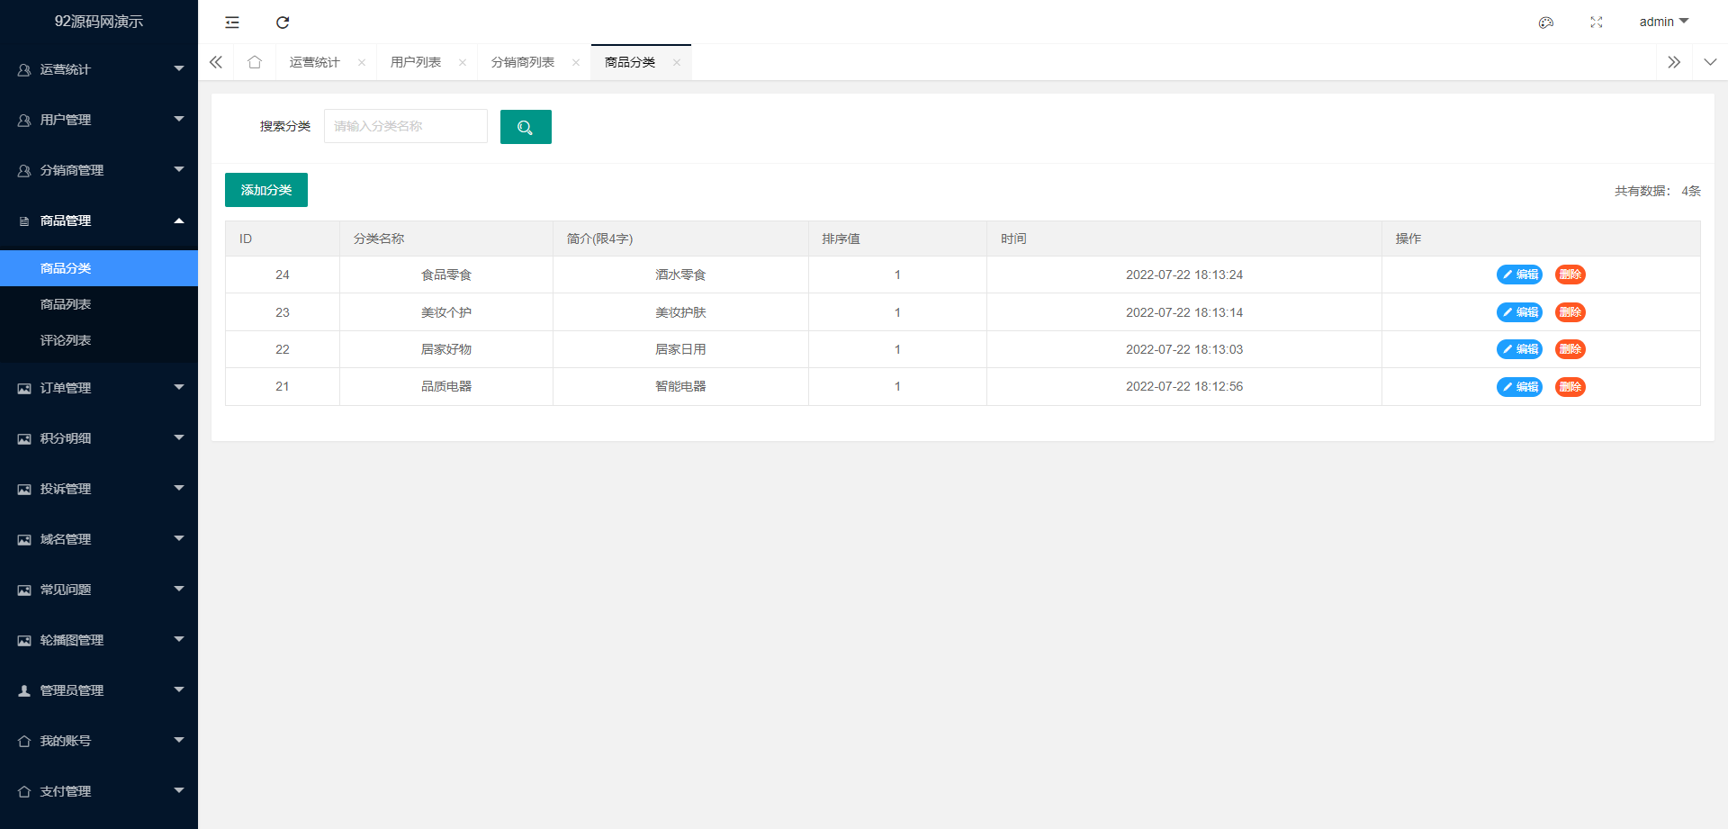The height and width of the screenshot is (829, 1728).
Task: Switch to the 运营统计 tab
Action: (315, 62)
